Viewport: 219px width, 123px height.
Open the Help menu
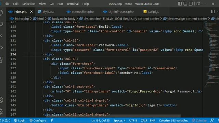[x=86, y=4]
